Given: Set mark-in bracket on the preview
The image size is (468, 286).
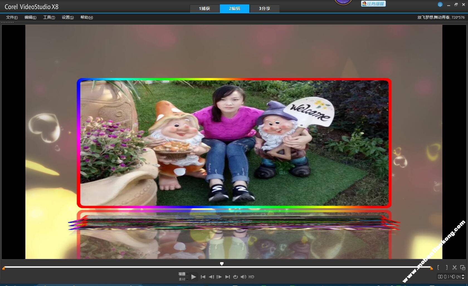Looking at the screenshot, I should pyautogui.click(x=438, y=268).
